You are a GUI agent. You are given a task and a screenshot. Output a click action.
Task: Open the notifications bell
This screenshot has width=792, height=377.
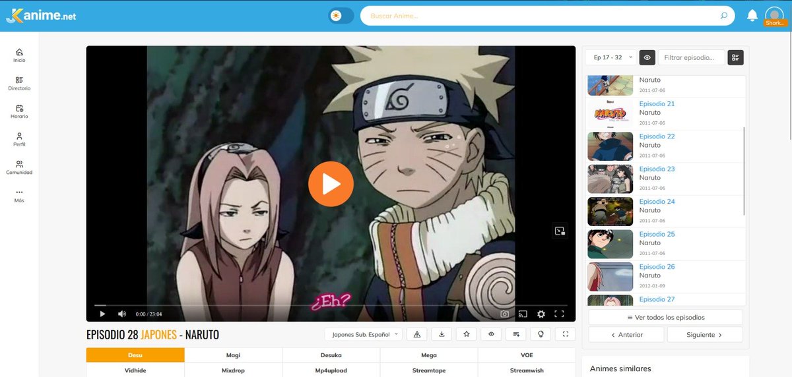[752, 16]
